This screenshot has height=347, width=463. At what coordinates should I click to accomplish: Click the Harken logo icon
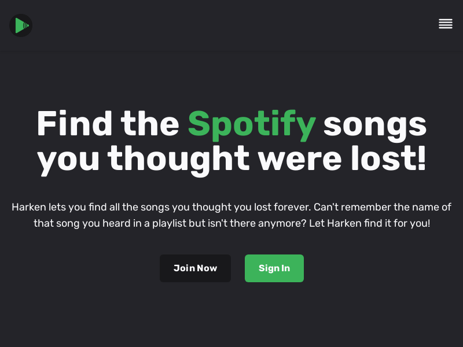[x=21, y=25]
